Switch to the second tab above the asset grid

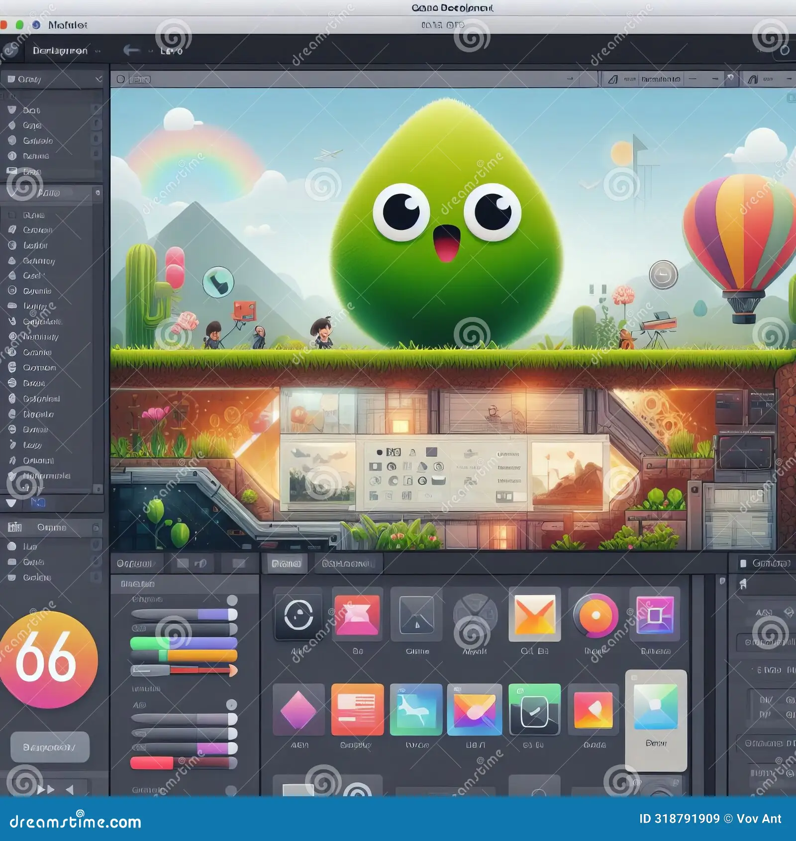click(x=348, y=565)
